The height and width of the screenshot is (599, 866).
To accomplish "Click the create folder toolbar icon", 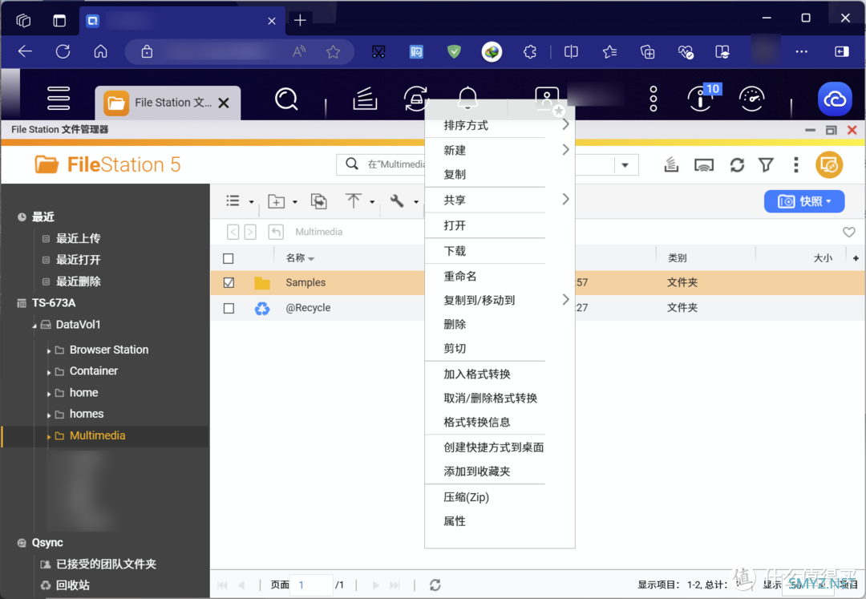I will click(x=276, y=201).
